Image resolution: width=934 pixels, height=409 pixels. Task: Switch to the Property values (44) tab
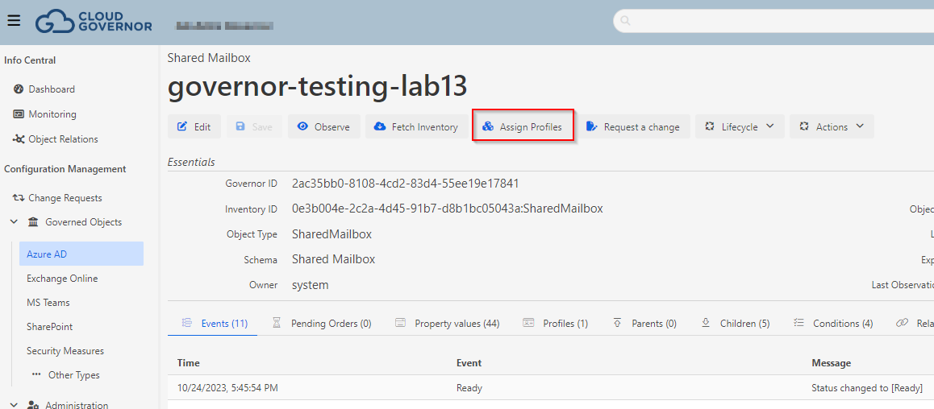point(448,324)
